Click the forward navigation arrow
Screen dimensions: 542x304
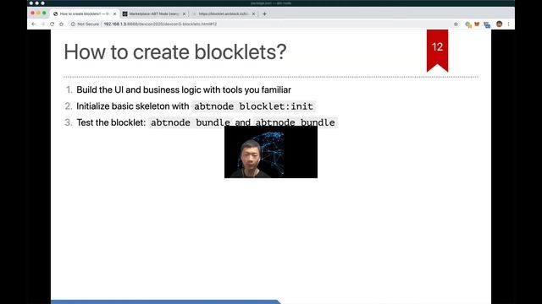[x=43, y=24]
